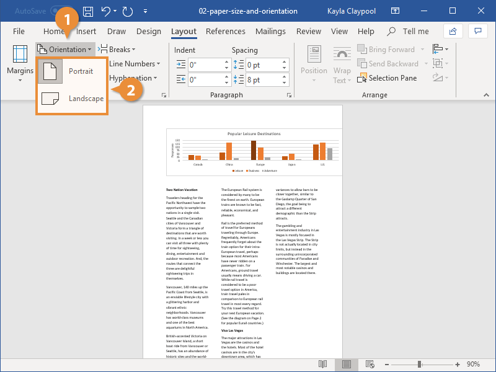Click the Spacing Before value field
The width and height of the screenshot is (496, 372).
click(262, 64)
